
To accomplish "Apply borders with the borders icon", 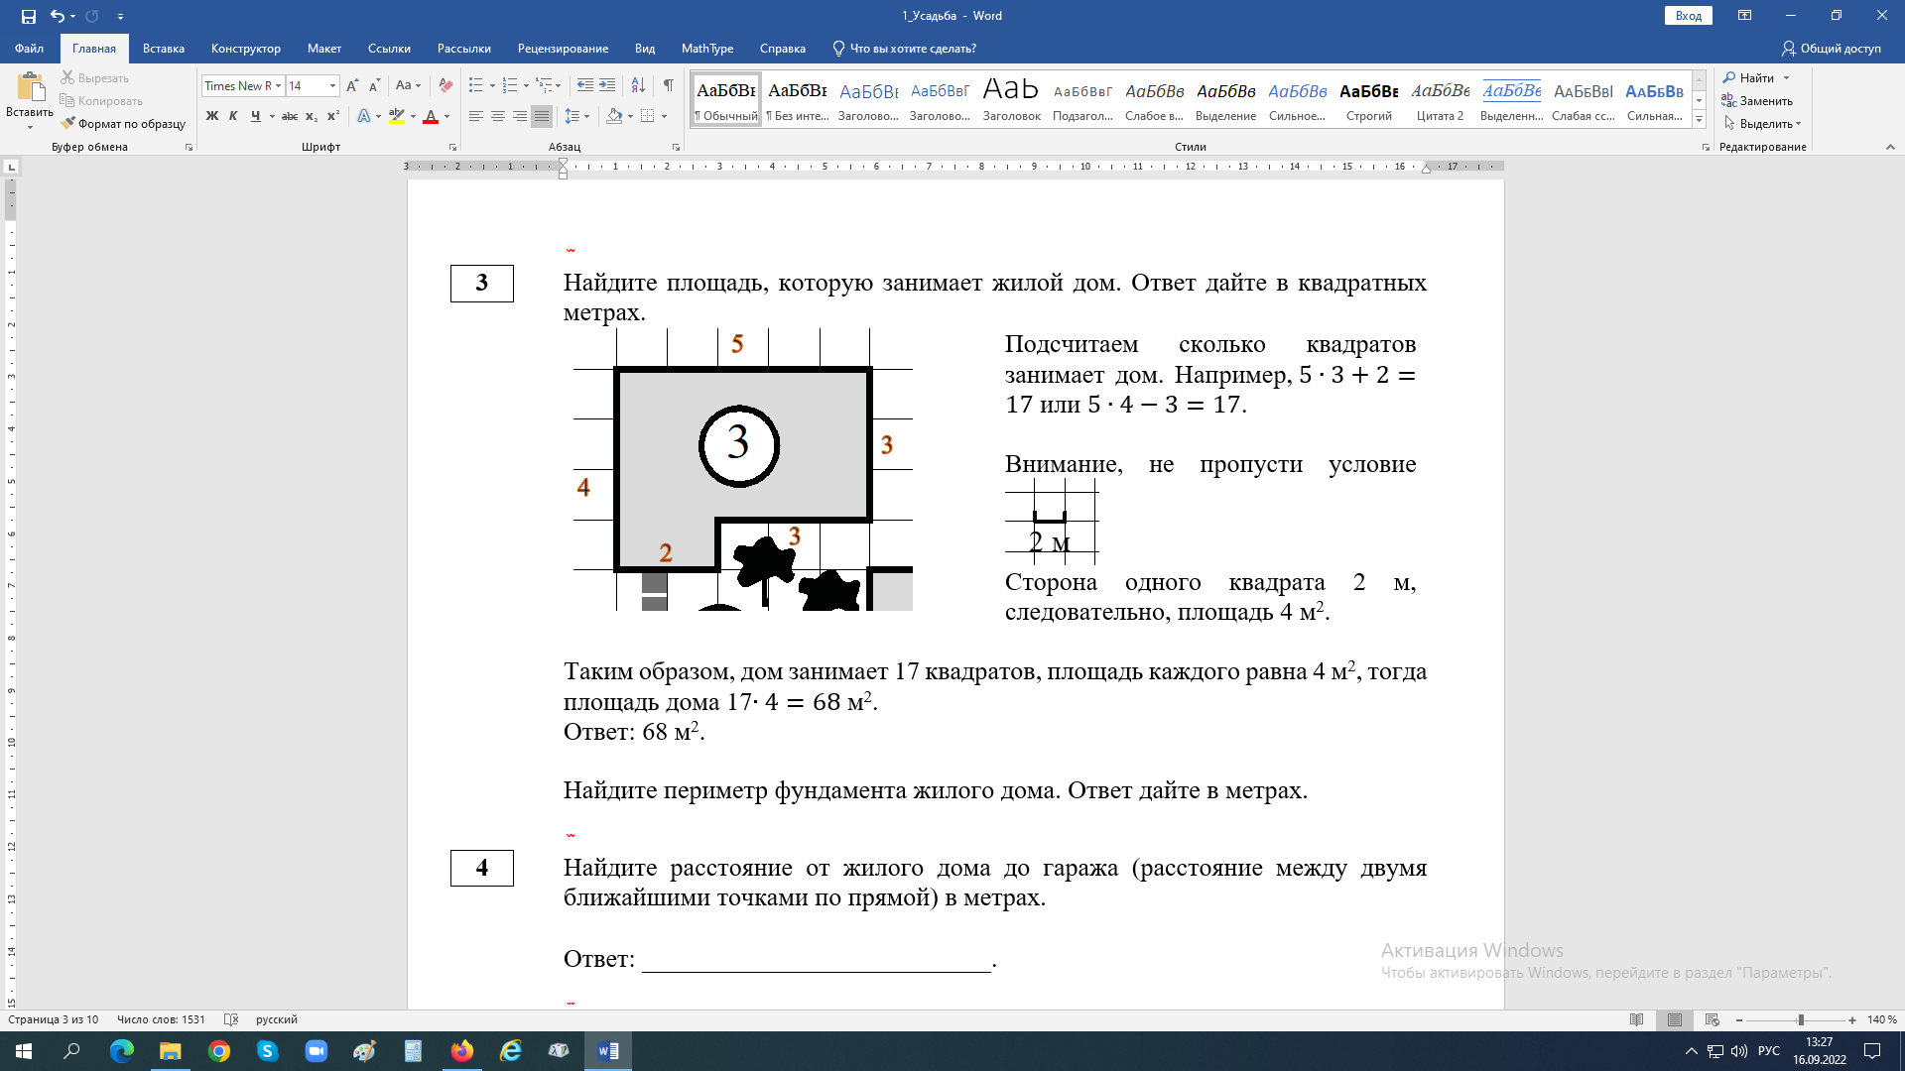I will [x=648, y=116].
